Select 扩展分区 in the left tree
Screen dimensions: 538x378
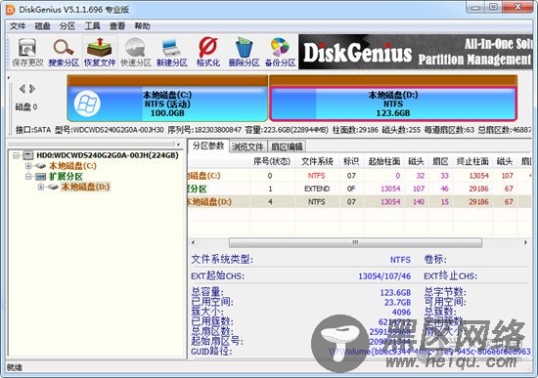click(x=66, y=177)
